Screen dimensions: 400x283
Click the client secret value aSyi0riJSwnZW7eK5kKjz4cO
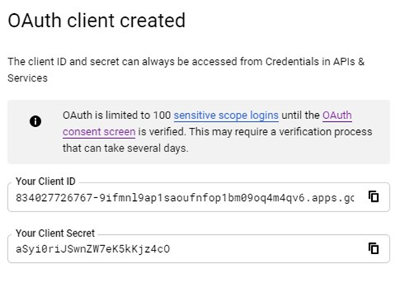(x=93, y=249)
